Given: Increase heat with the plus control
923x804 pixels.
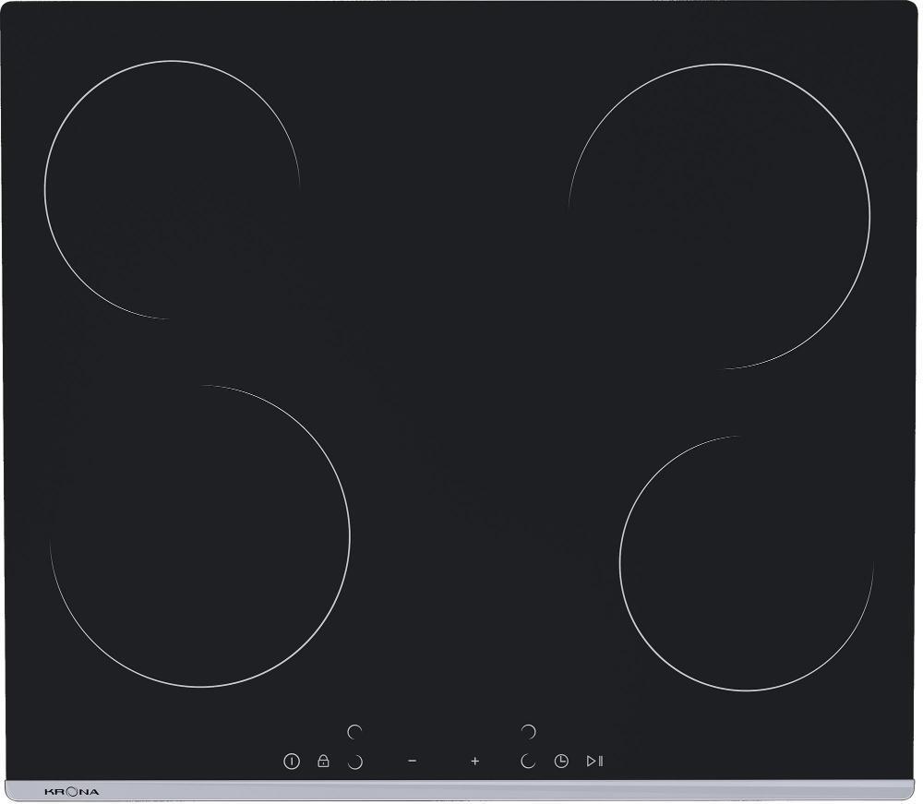Looking at the screenshot, I should coord(475,762).
